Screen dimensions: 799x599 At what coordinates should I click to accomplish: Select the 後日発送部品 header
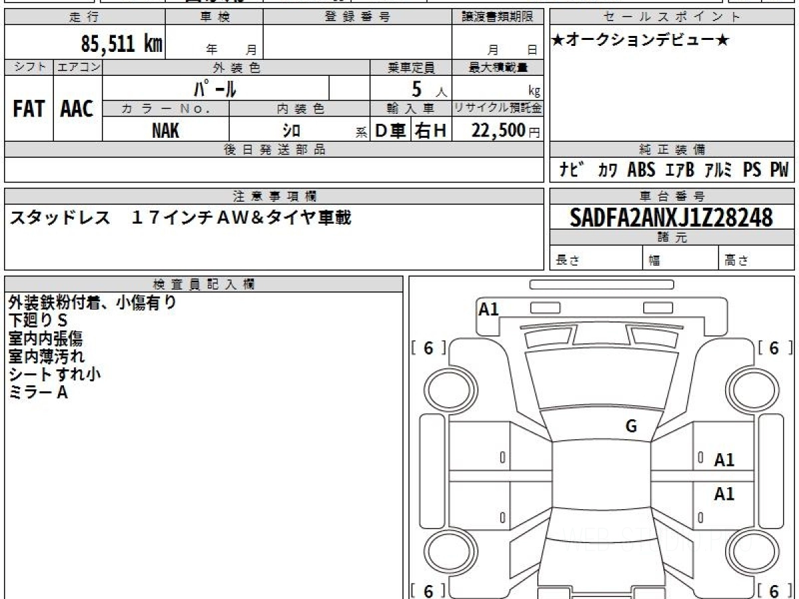click(274, 150)
